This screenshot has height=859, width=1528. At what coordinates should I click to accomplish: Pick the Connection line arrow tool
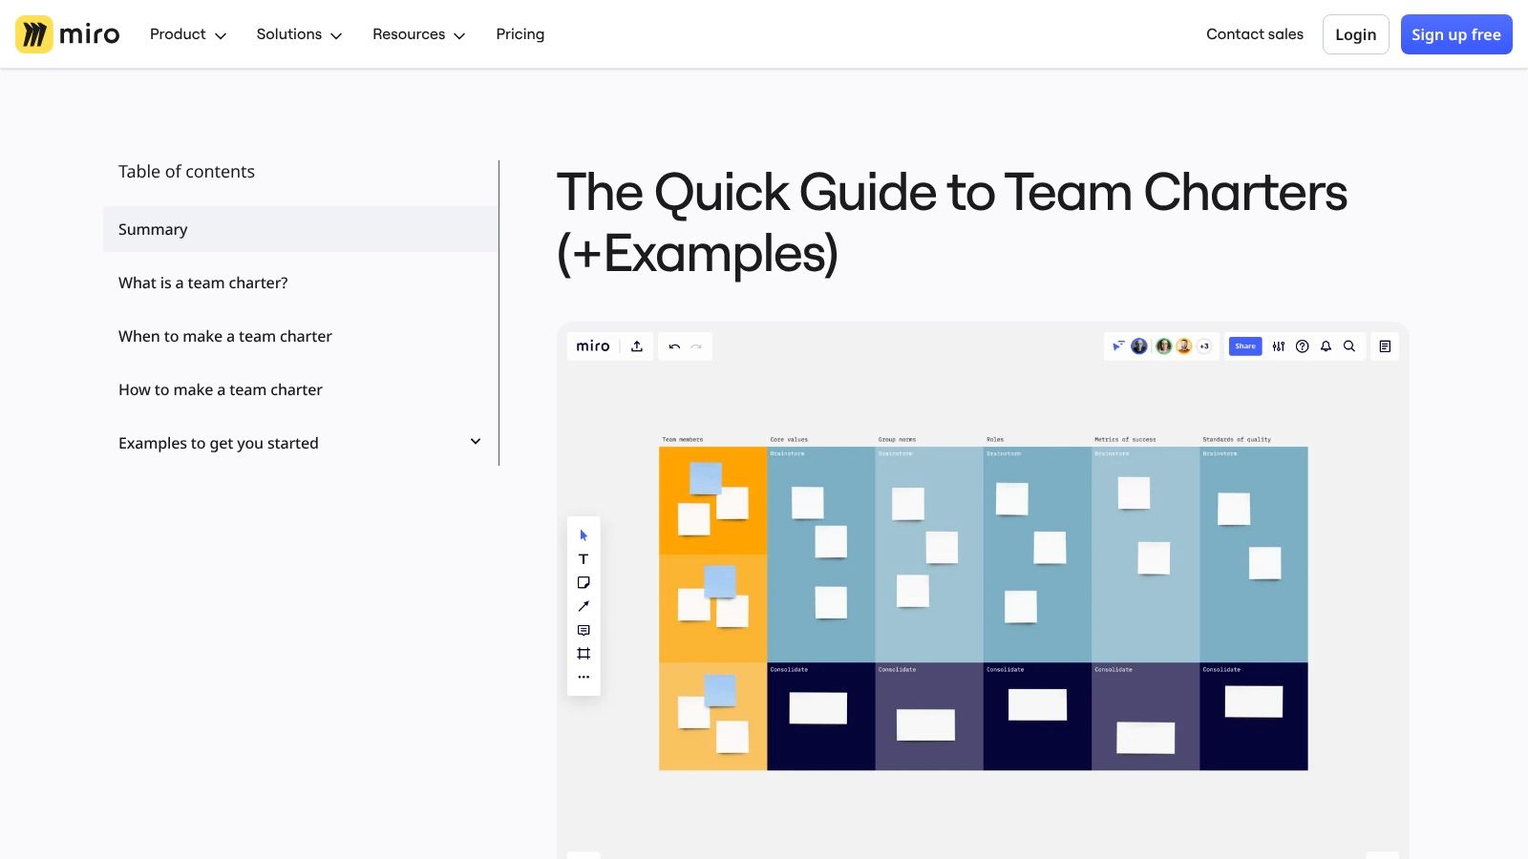[584, 606]
